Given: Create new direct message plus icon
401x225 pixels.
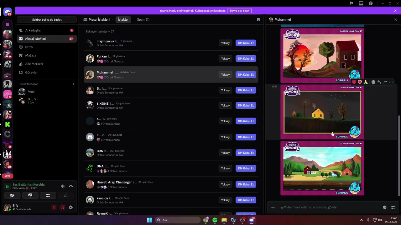Looking at the screenshot, I should 74,84.
